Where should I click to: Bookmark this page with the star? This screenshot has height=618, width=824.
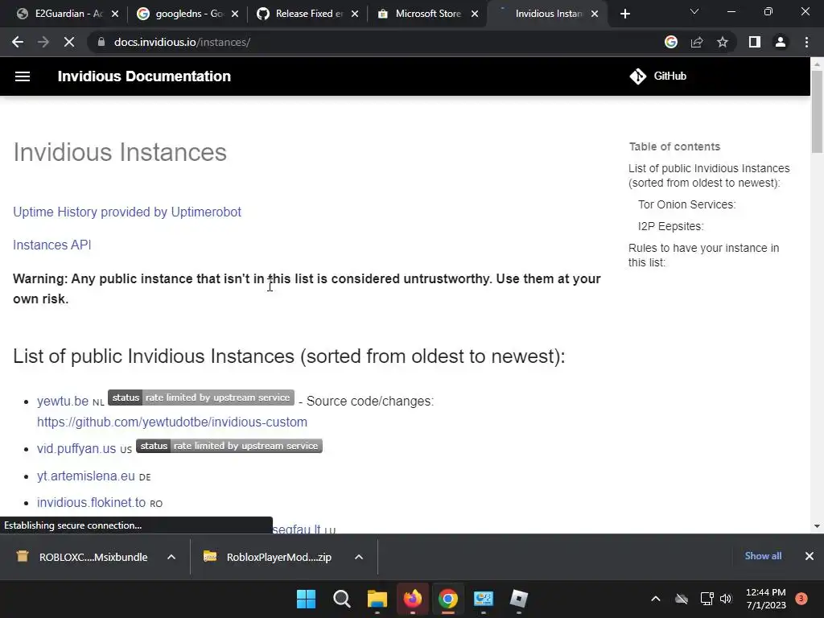(x=723, y=42)
